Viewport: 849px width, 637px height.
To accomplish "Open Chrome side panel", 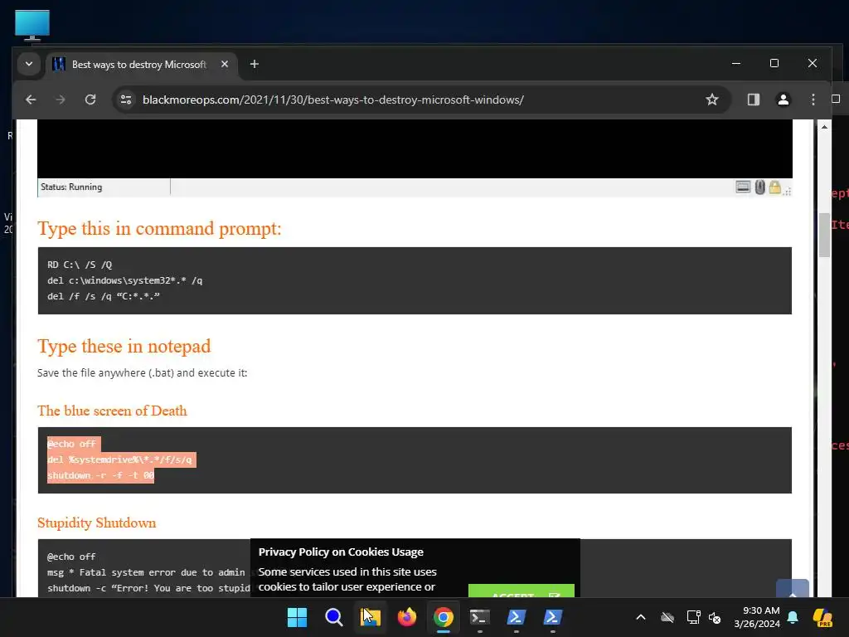I will tap(753, 100).
